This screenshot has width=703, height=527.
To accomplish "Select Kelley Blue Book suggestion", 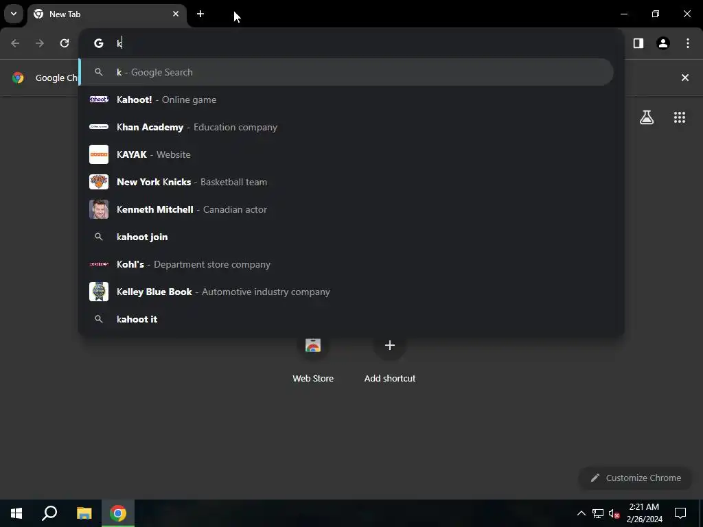I will pyautogui.click(x=351, y=292).
